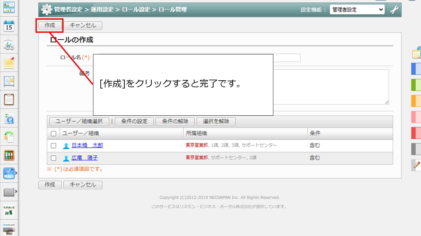Click the pencil edit icon on right edge

coord(417,165)
